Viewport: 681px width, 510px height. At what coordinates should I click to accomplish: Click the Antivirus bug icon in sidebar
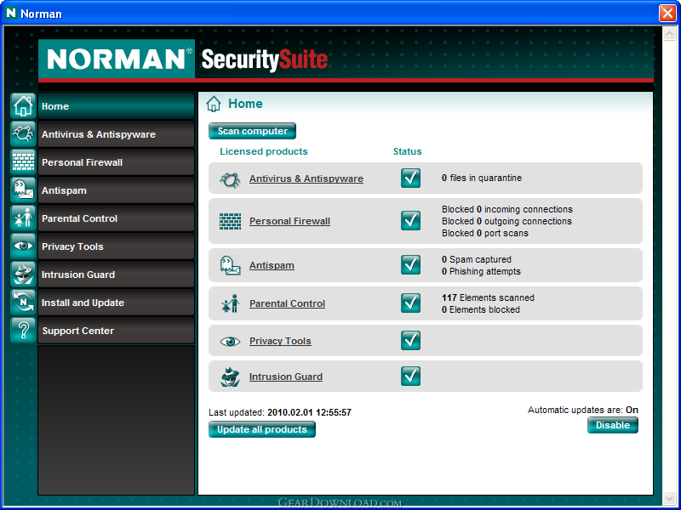23,134
